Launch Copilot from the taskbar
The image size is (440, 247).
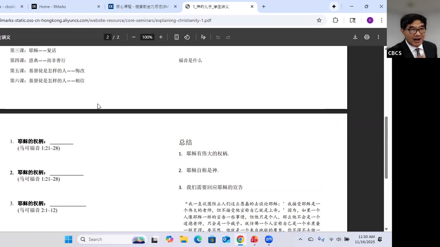click(169, 239)
